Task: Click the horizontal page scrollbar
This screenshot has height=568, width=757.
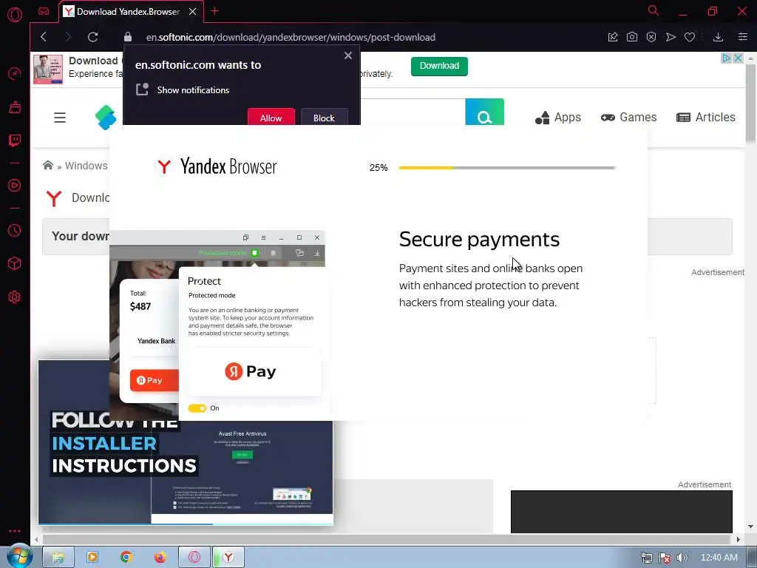Action: coord(387,539)
